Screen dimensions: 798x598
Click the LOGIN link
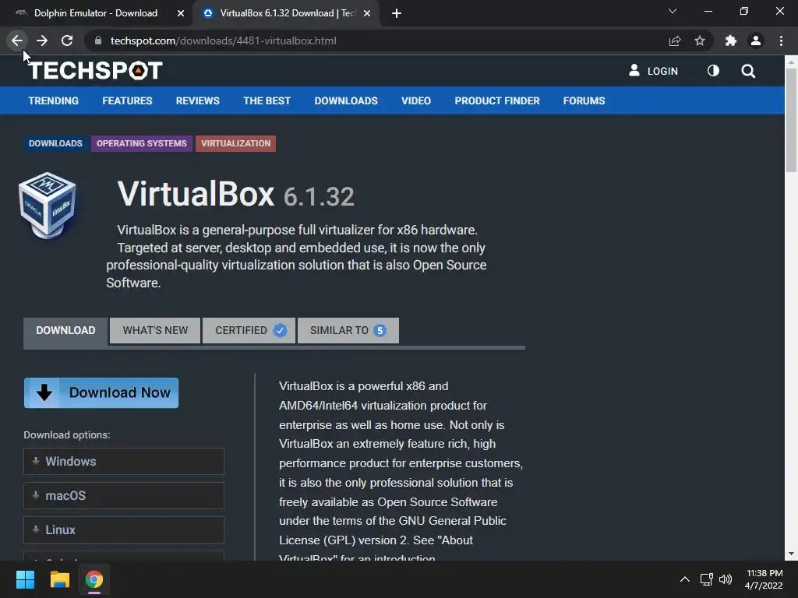(x=654, y=71)
